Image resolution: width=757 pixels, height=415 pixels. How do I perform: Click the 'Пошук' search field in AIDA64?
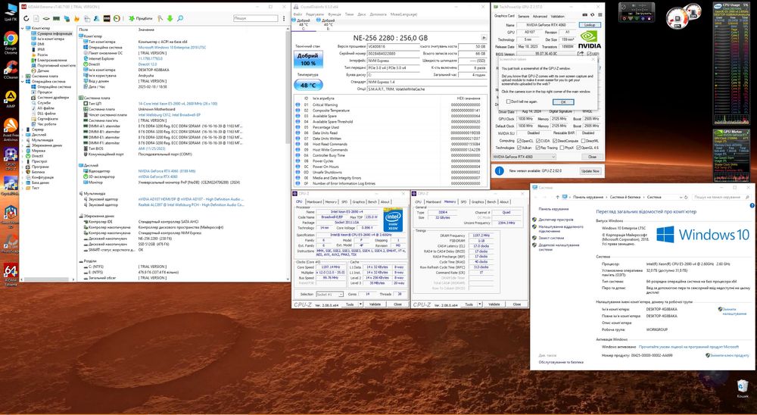coord(255,18)
